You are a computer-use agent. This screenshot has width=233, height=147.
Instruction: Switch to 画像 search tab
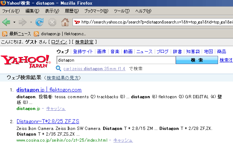[x=102, y=51]
